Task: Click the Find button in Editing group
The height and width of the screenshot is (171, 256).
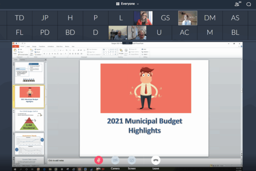Action: click(x=144, y=49)
